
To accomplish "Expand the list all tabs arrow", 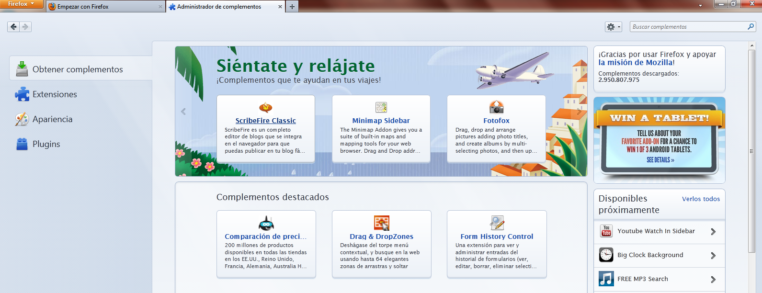I will pos(700,6).
